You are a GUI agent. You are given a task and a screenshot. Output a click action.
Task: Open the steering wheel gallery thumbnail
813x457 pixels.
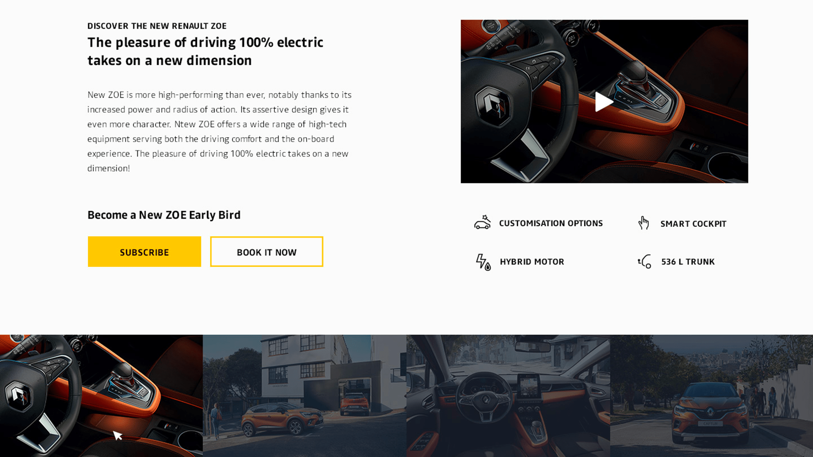(x=101, y=396)
